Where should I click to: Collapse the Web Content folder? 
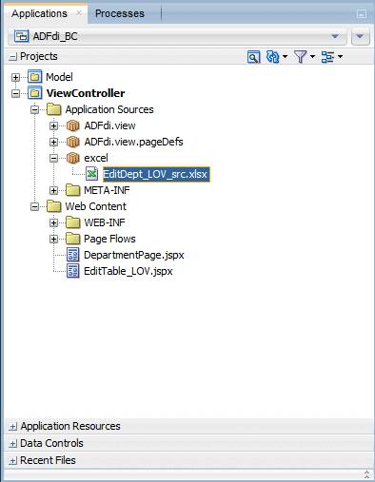(x=34, y=207)
